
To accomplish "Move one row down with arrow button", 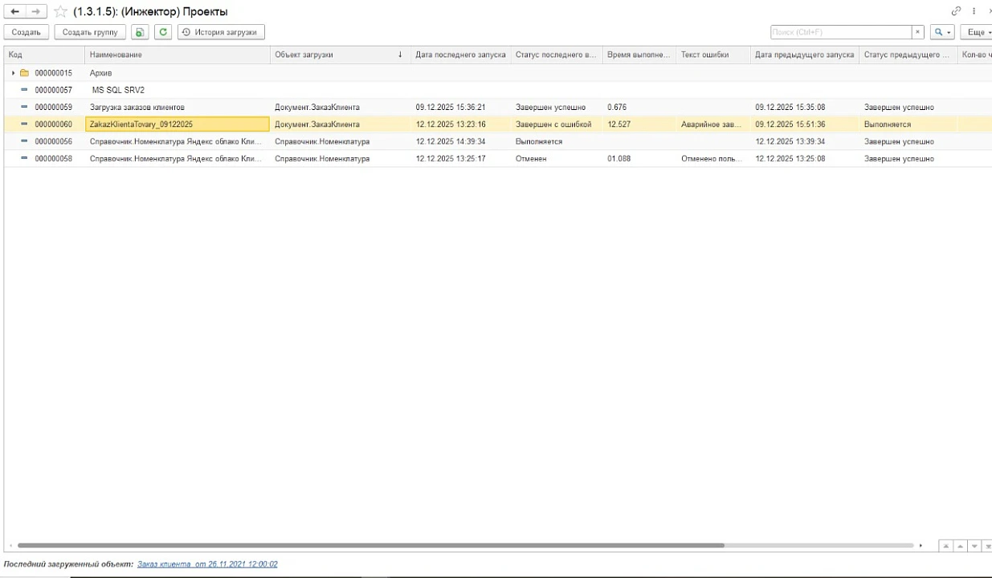I will (974, 546).
